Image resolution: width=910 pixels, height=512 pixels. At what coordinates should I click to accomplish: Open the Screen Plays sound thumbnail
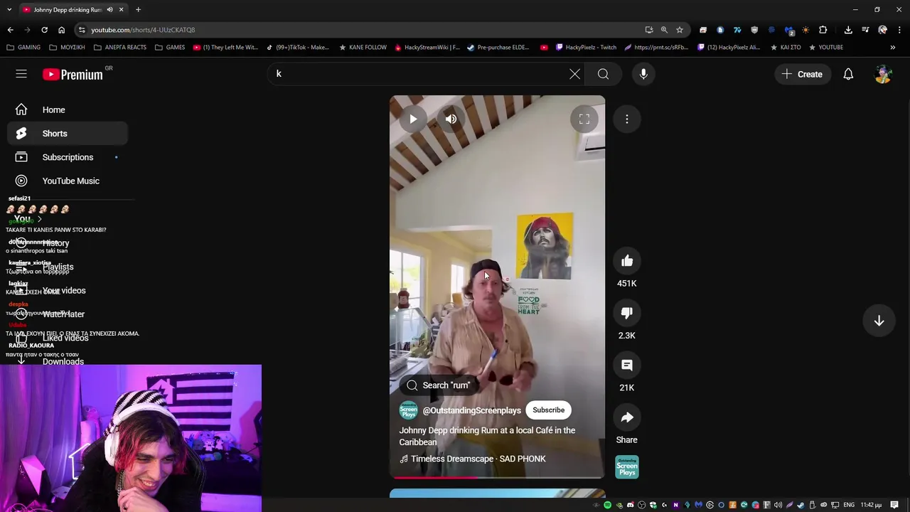point(627,467)
